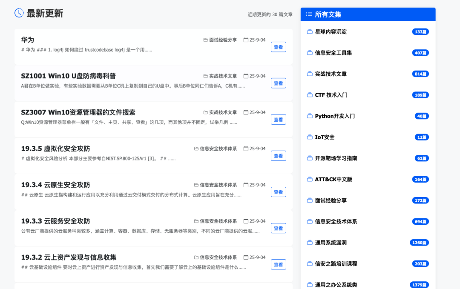460x289 pixels.
Task: Click the folder icon beside sidebar 实战技术文章
Action: 310,74
